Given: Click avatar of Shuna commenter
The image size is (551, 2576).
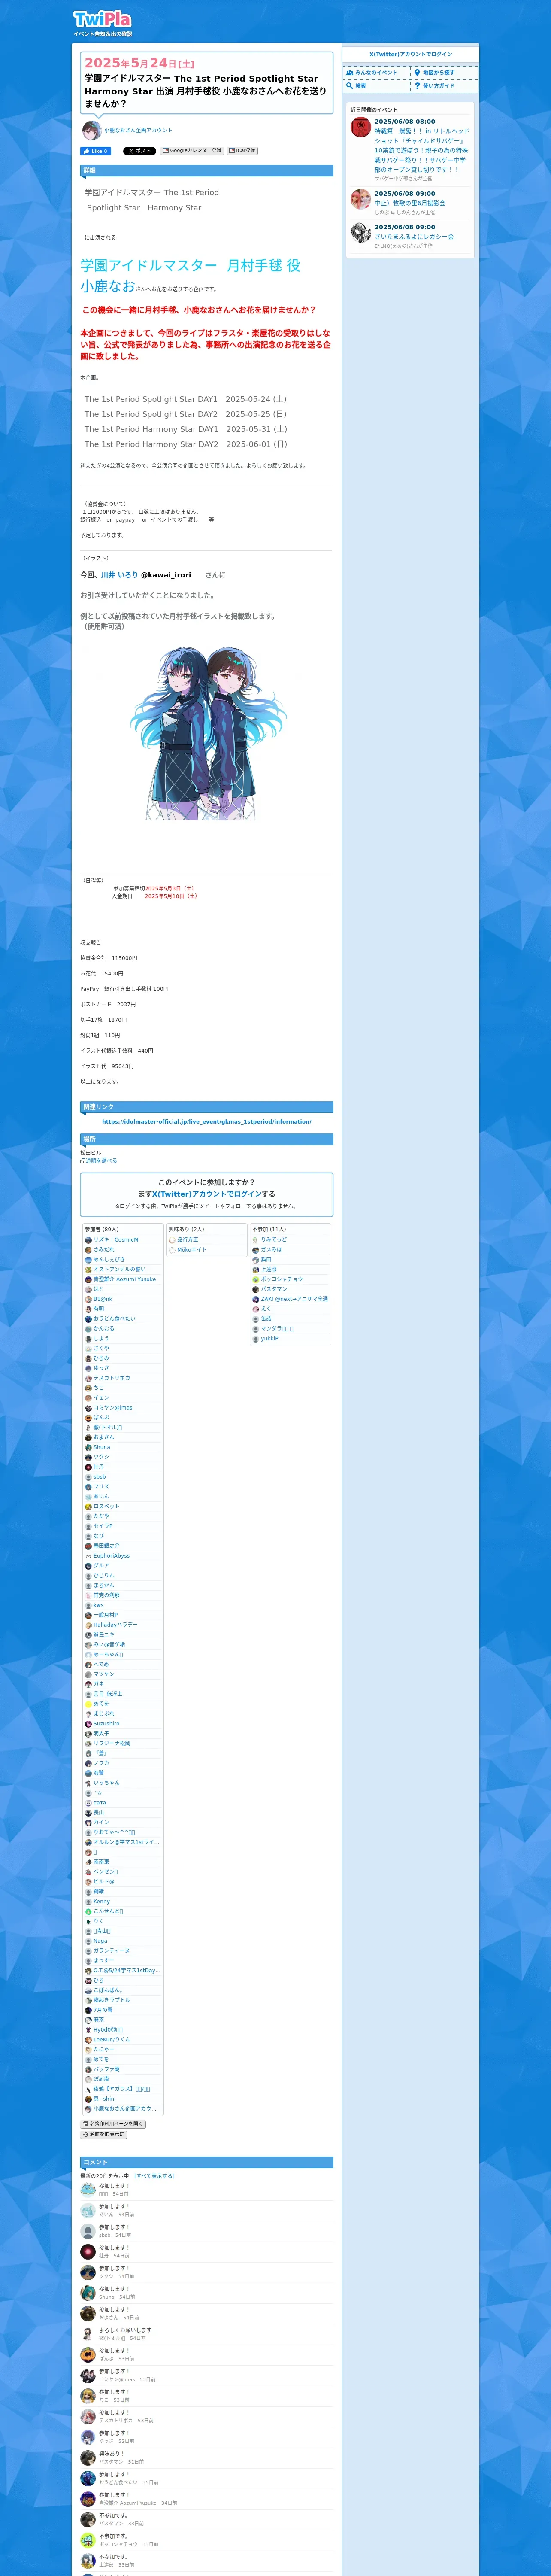Looking at the screenshot, I should coord(88,2293).
